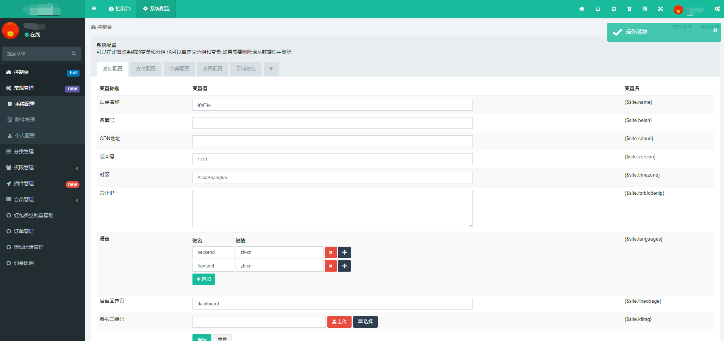
Task: Click the search menu magnifier icon
Action: [74, 54]
